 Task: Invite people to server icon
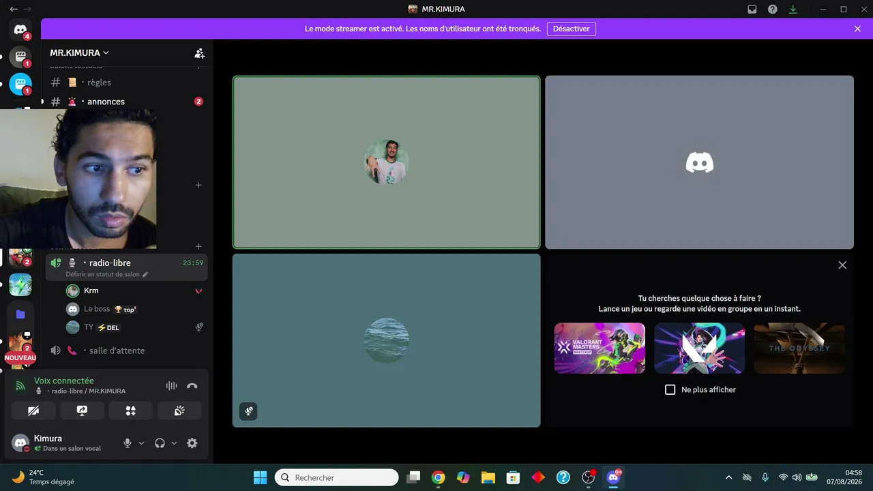click(x=199, y=53)
